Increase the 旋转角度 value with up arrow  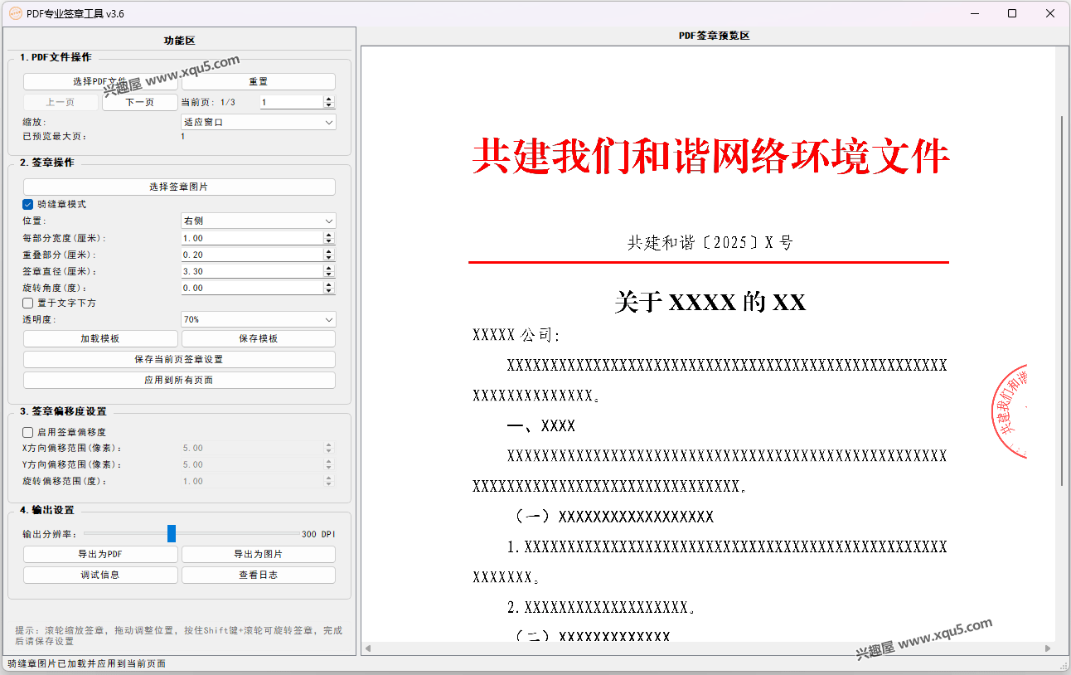[329, 284]
